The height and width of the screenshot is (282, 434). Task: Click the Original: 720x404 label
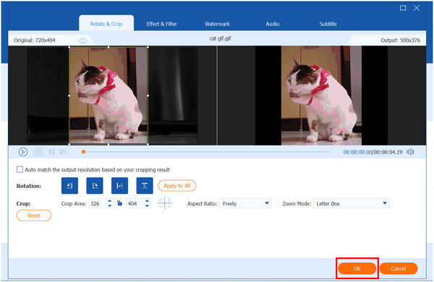pos(35,40)
